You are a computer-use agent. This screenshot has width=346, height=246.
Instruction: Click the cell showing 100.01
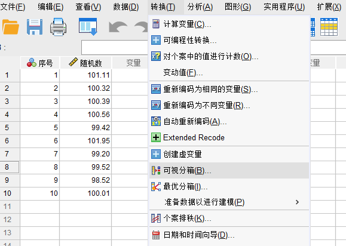85,193
